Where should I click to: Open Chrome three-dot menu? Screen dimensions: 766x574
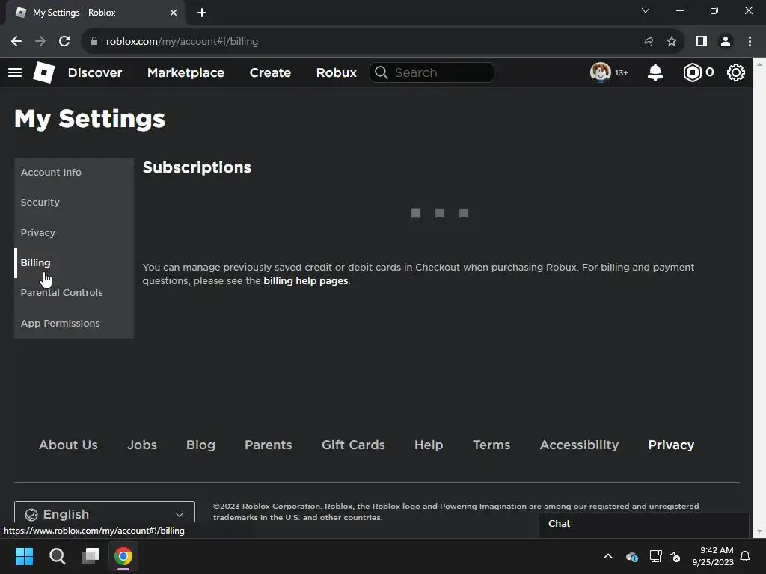750,42
